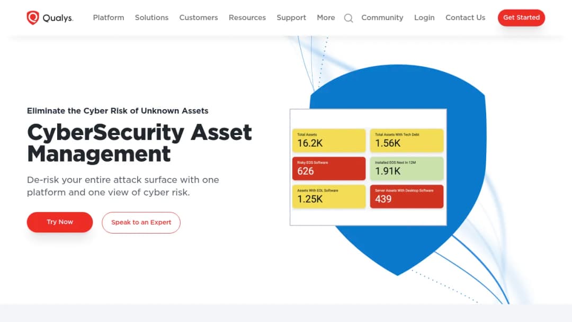The height and width of the screenshot is (322, 572).
Task: Open the Resources menu
Action: coord(247,17)
